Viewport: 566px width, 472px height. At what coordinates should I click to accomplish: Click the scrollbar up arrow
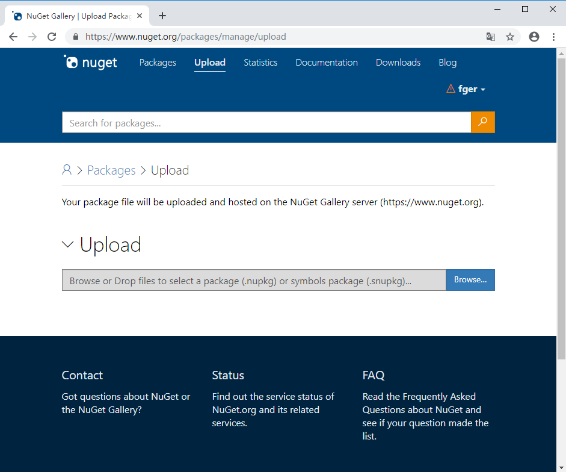coord(561,53)
